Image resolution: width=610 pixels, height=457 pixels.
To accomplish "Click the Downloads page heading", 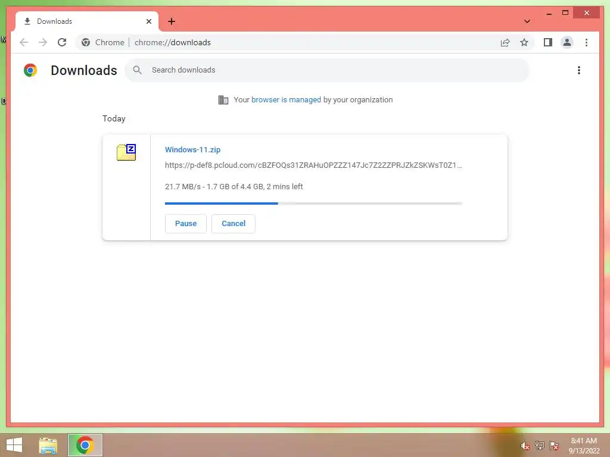I will click(x=83, y=70).
